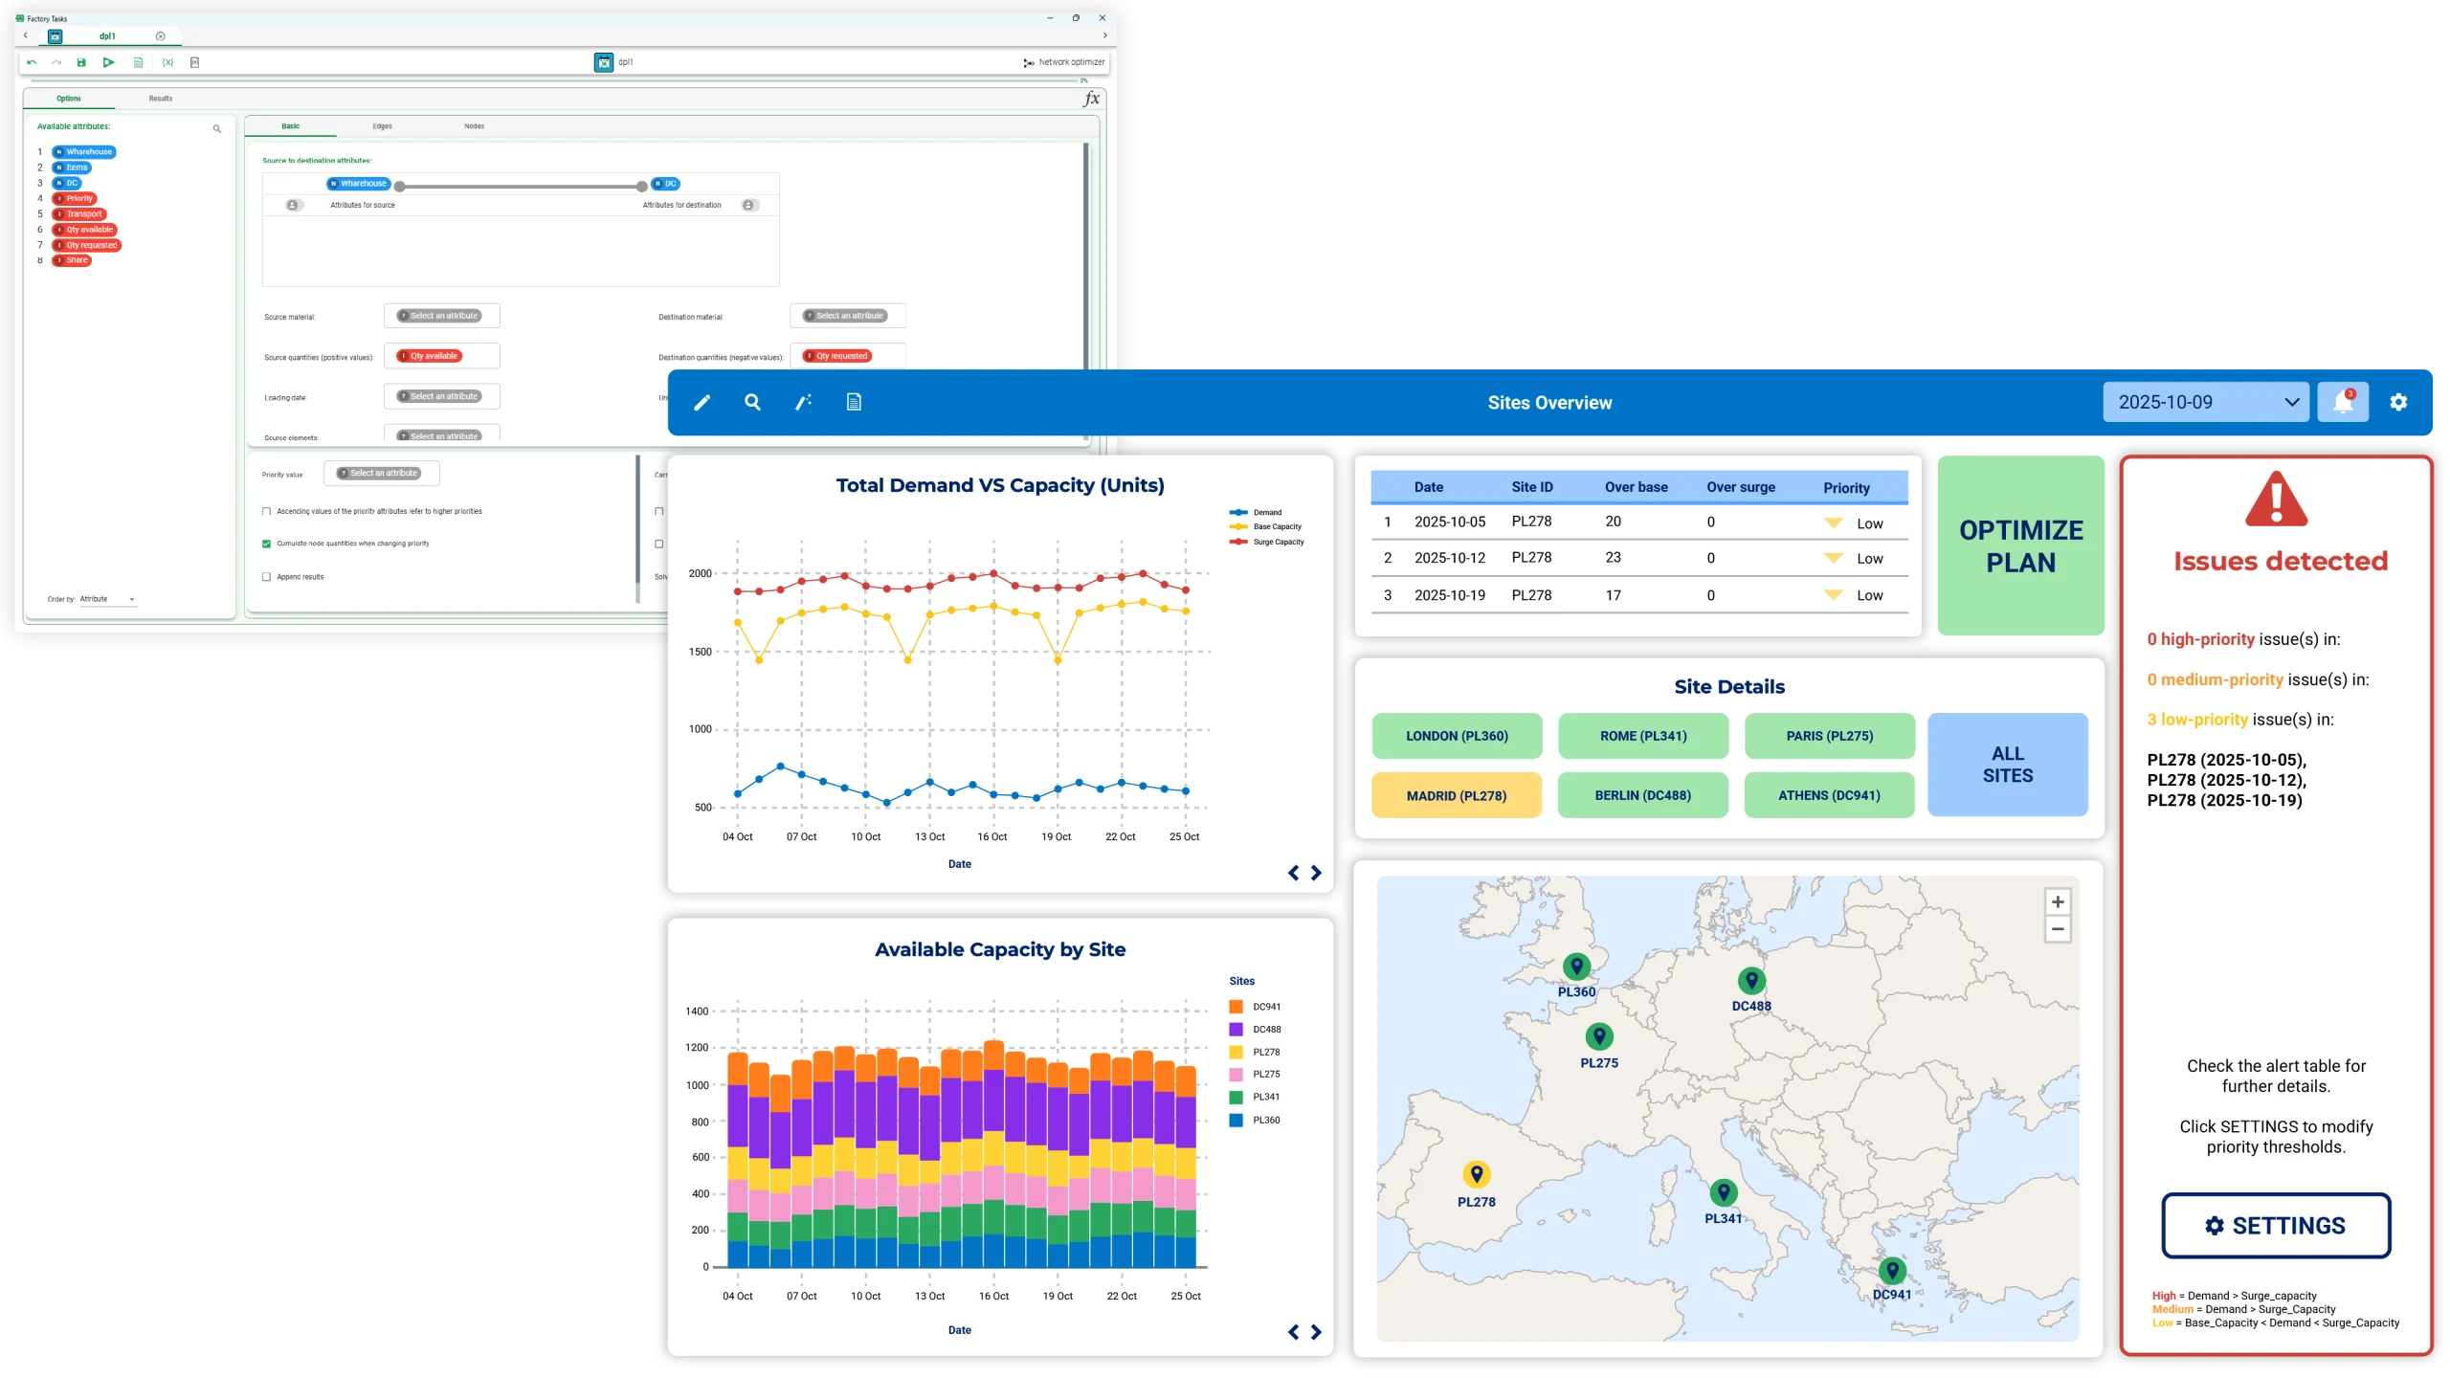Select Qty available in attributes list
Screen dimensions: 2450x1378
click(x=84, y=230)
